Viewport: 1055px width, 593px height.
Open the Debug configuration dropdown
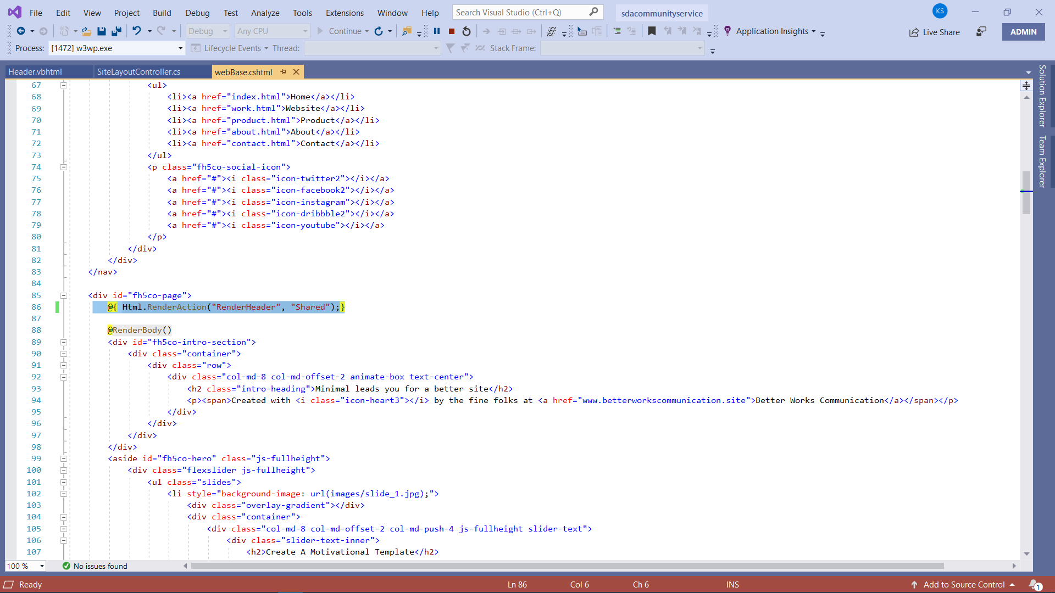pyautogui.click(x=208, y=31)
